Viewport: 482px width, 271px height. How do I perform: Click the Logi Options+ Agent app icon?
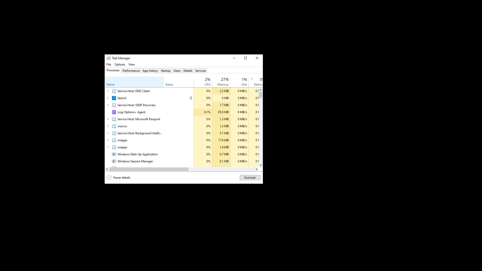[114, 112]
